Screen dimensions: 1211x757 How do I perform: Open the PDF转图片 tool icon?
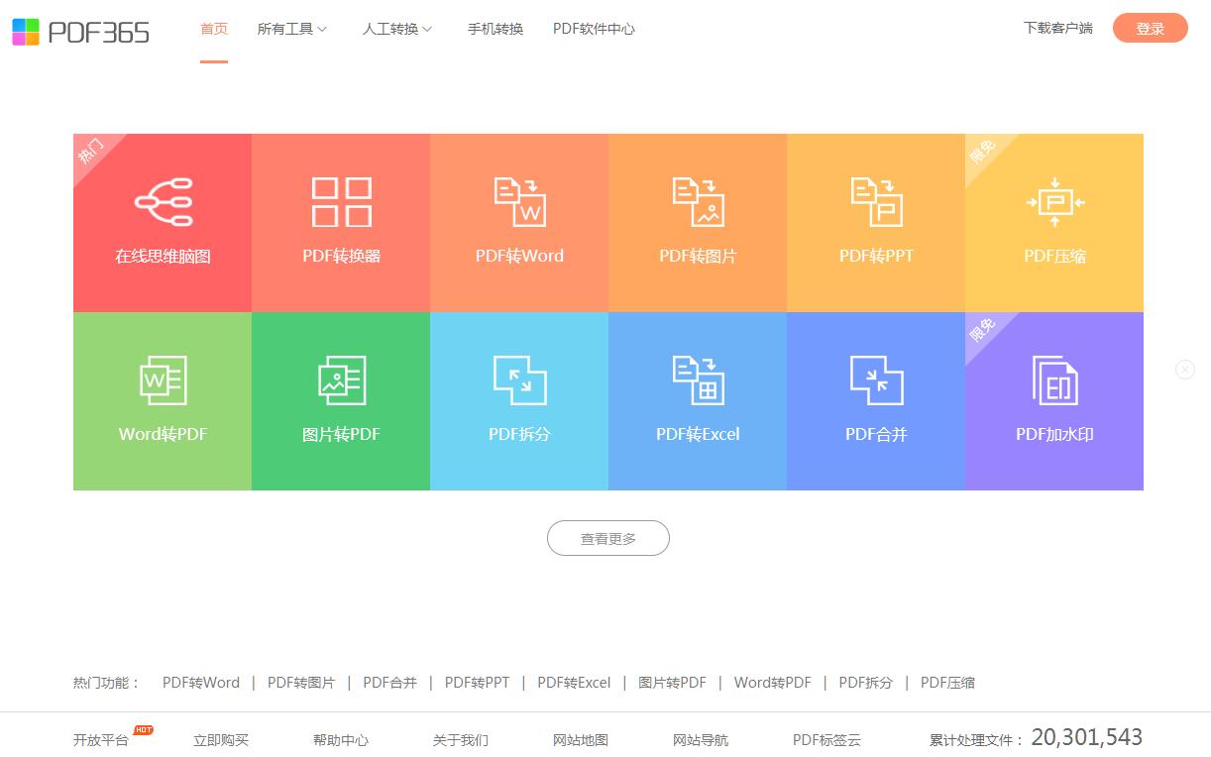[698, 202]
